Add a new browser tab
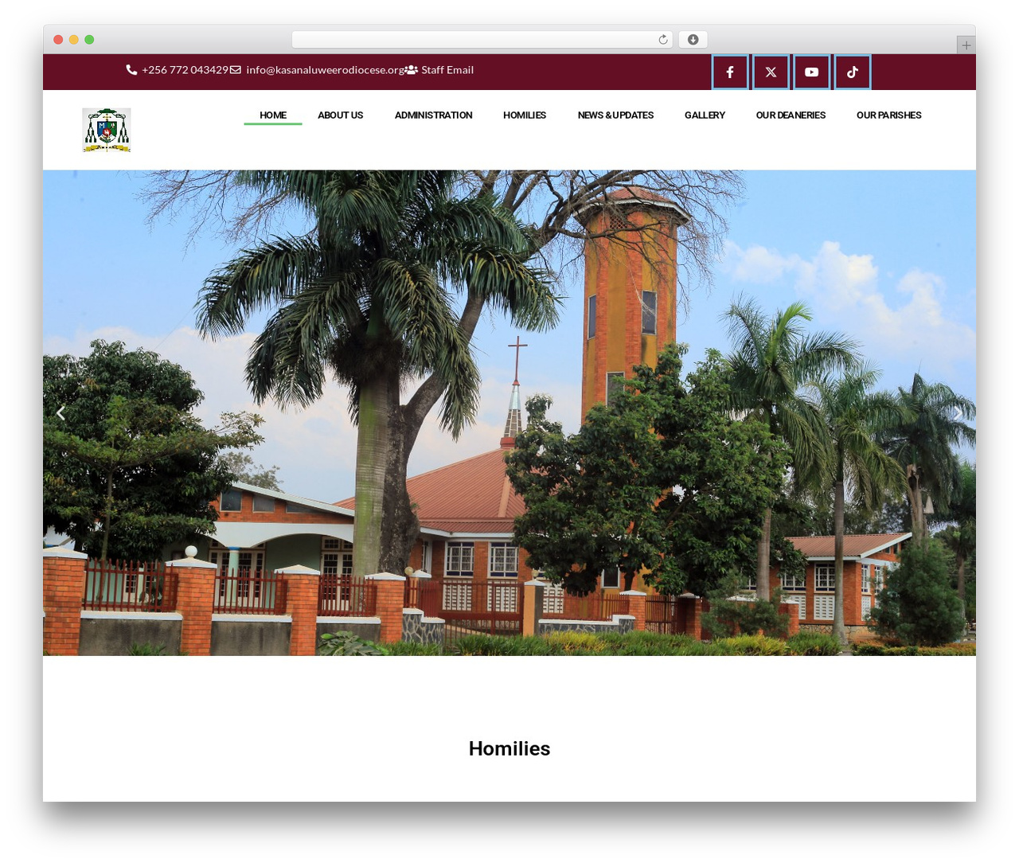The image size is (1019, 863). pyautogui.click(x=966, y=45)
